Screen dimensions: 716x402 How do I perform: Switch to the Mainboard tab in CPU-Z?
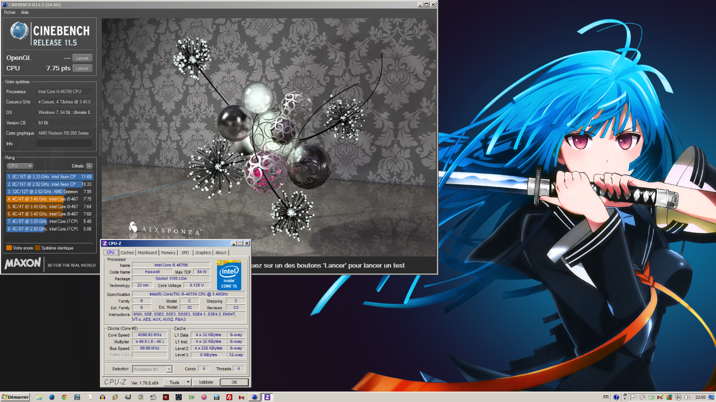148,252
